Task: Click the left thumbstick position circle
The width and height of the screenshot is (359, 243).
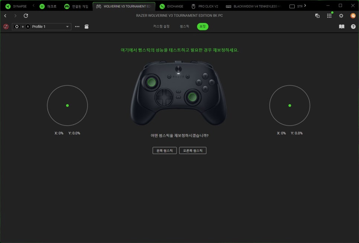Action: tap(67, 105)
